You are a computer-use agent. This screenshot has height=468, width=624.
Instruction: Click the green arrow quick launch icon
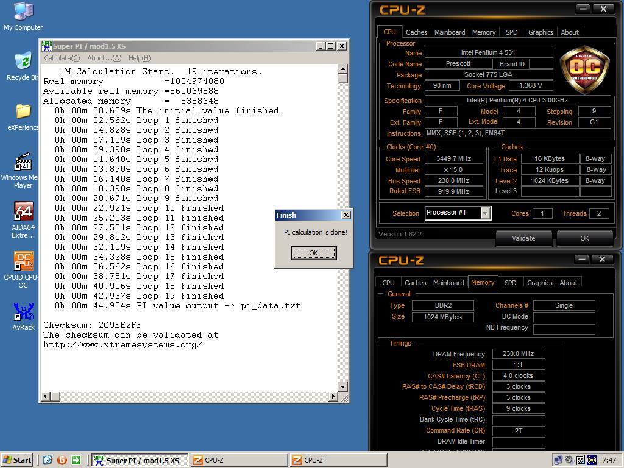pos(76,460)
